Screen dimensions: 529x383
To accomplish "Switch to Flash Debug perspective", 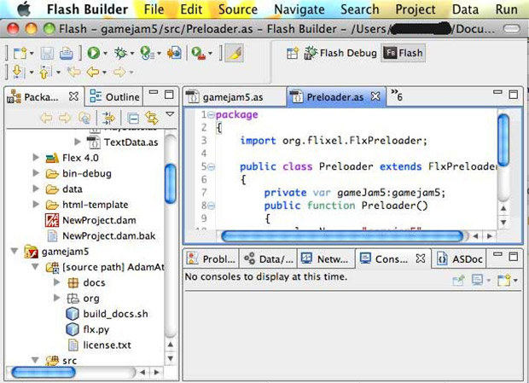I will point(340,53).
